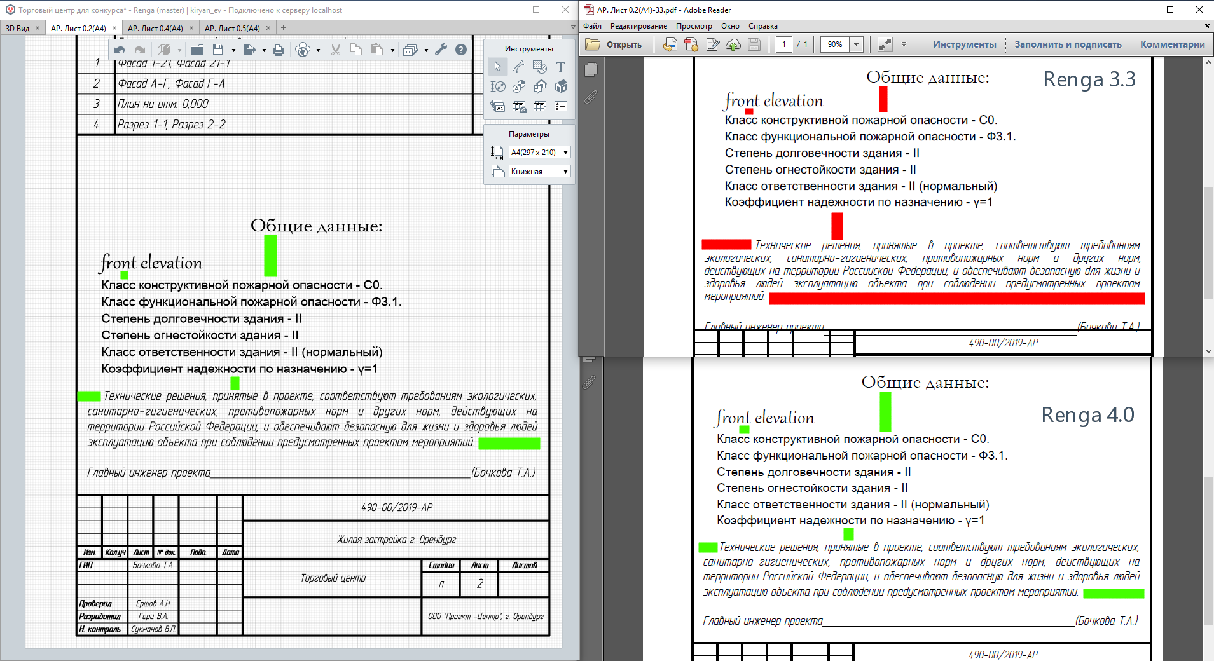Click the cloud upload icon in Reader
The height and width of the screenshot is (661, 1214).
click(x=733, y=44)
